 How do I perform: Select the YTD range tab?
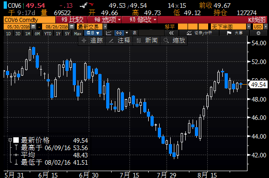(x=48, y=33)
